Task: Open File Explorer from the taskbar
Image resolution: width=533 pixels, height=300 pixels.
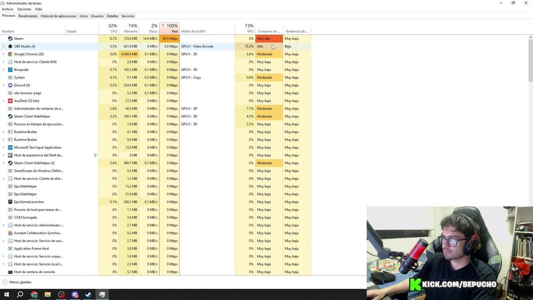Action: point(48,295)
